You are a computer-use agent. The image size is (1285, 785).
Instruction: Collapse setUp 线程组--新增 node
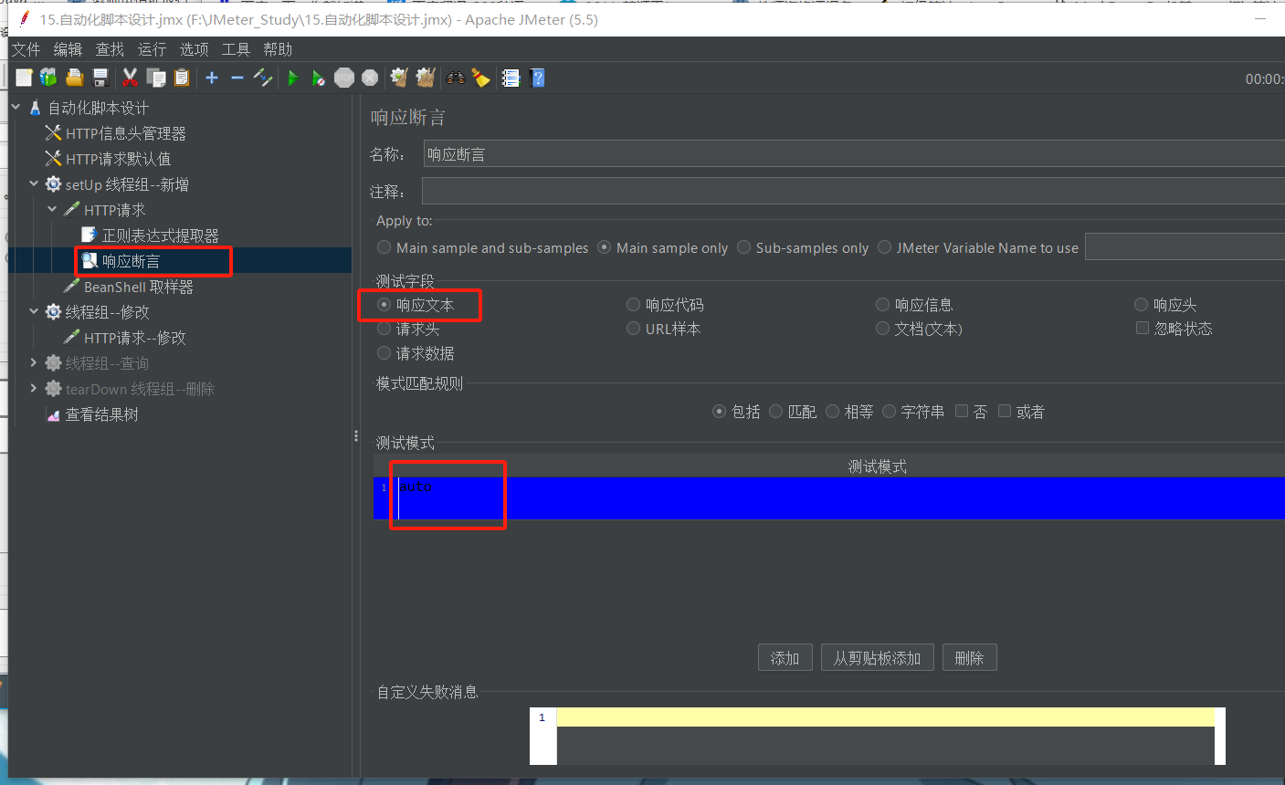[34, 184]
